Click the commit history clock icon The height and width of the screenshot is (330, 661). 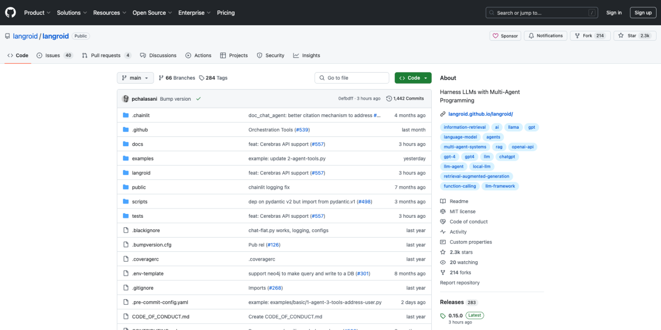tap(389, 98)
